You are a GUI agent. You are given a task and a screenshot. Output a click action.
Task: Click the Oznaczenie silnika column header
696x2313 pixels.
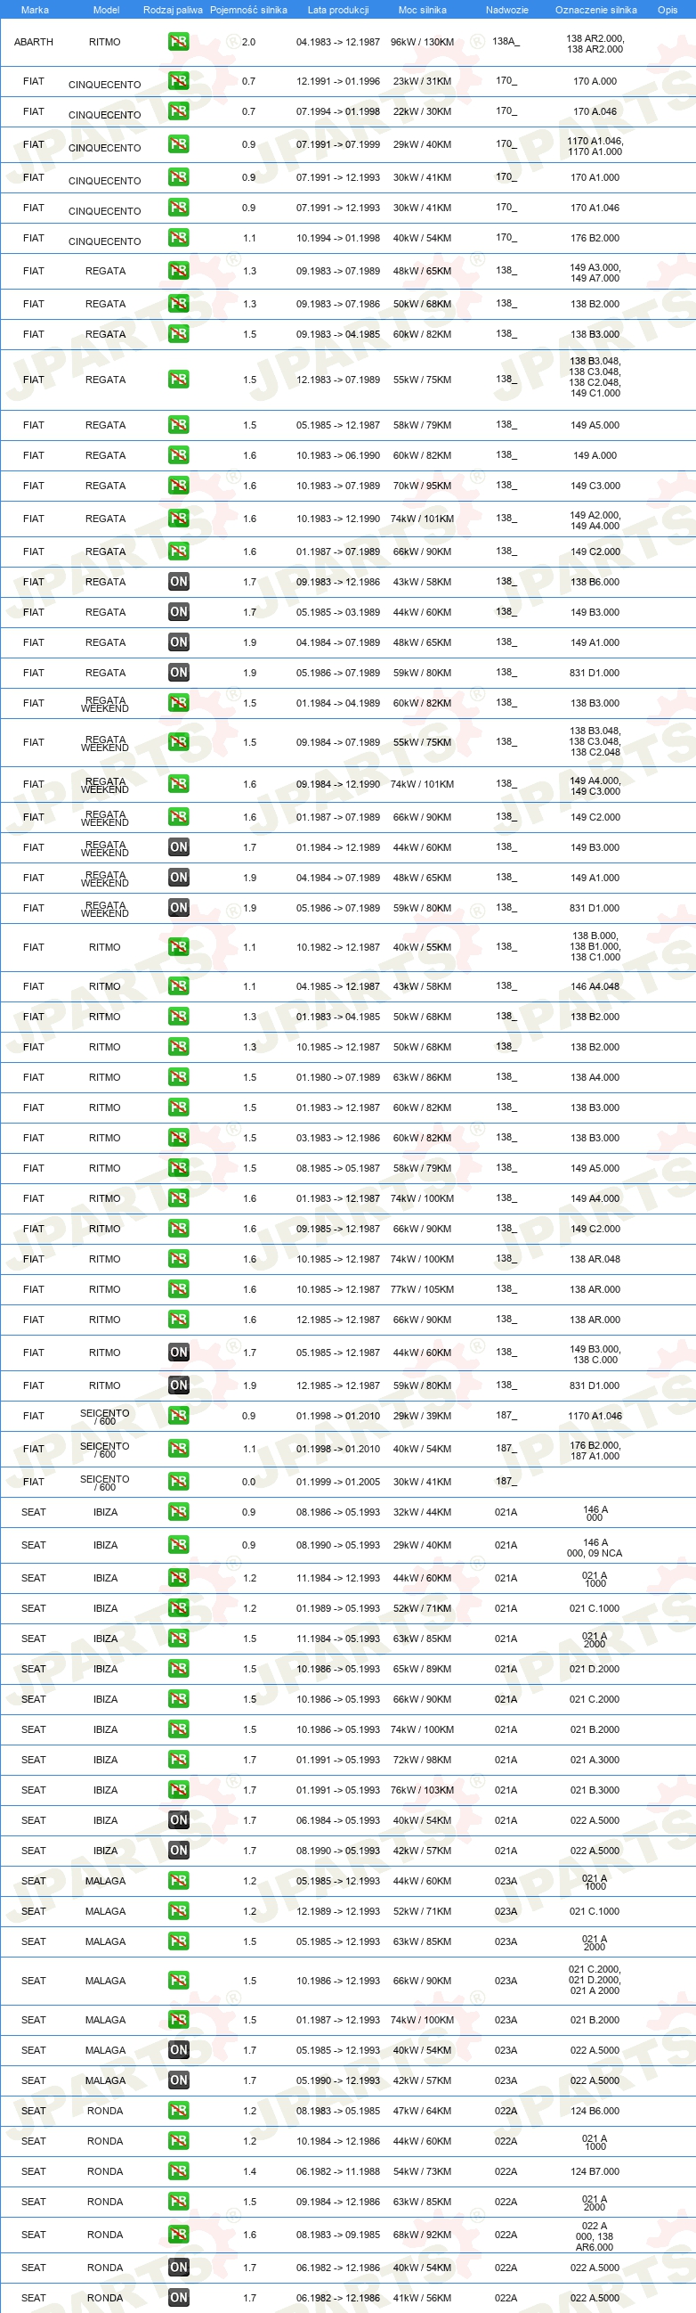click(595, 10)
